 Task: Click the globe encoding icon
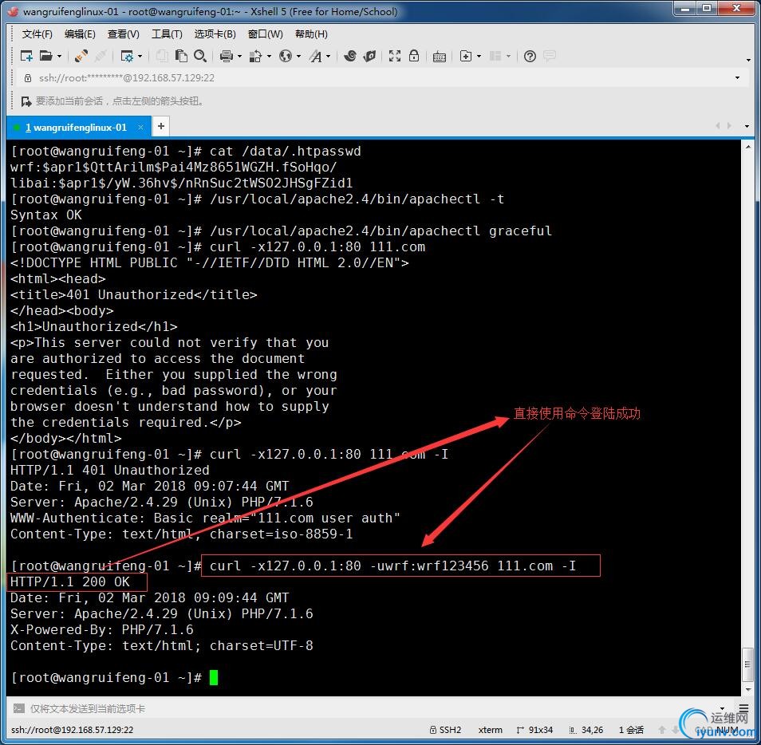[x=286, y=57]
